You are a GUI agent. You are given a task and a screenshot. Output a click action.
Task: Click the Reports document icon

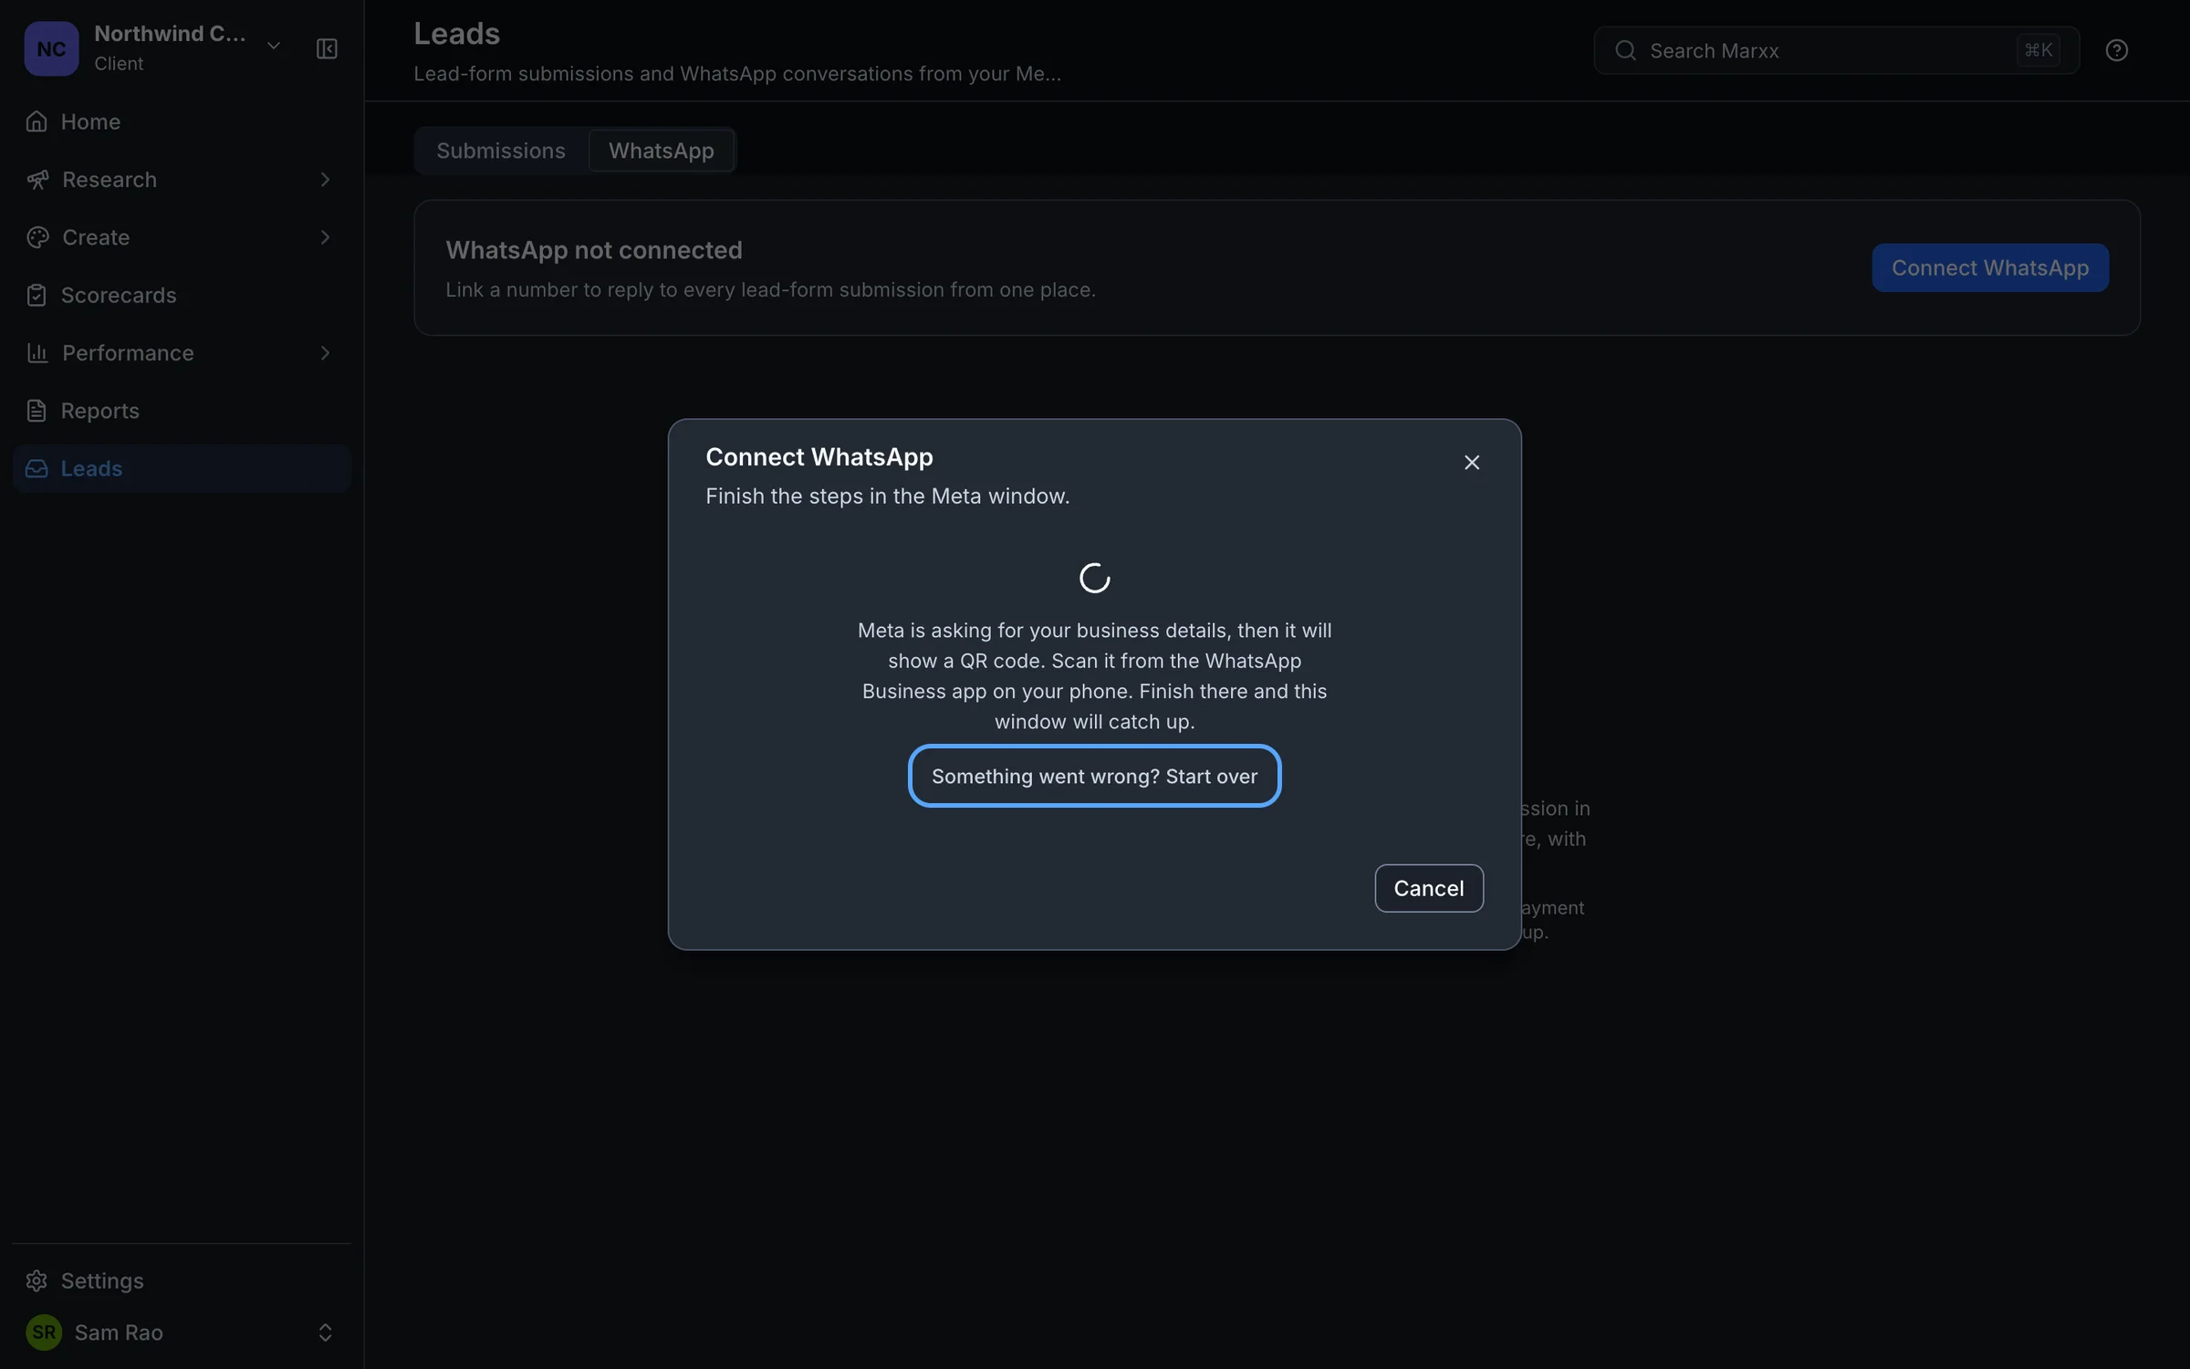click(36, 411)
